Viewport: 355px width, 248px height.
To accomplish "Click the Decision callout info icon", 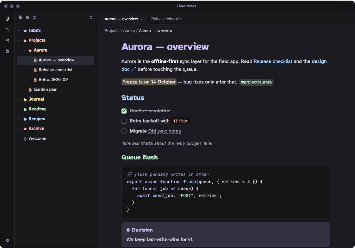I will tap(128, 230).
